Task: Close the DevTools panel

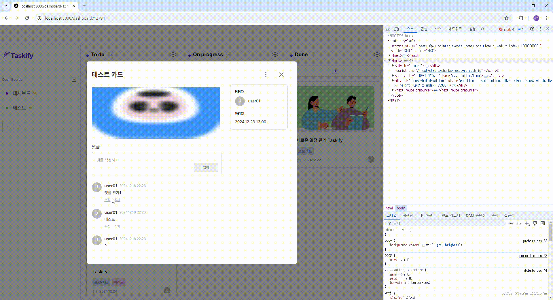Action: (548, 29)
